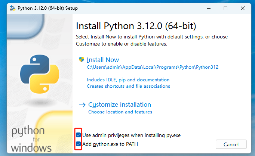Click the disabled maximize button in title bar
The height and width of the screenshot is (156, 255).
click(x=225, y=8)
